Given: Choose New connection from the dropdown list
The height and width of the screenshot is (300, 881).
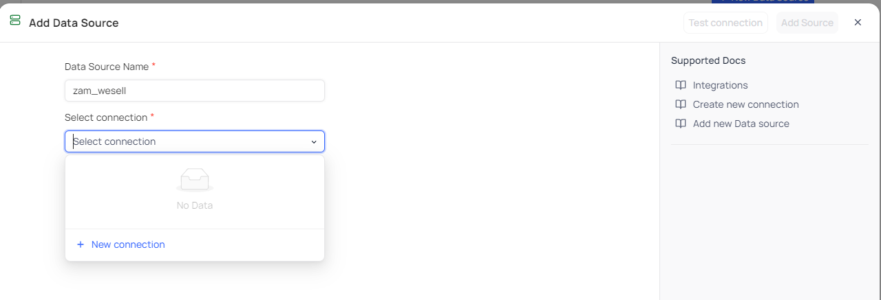Looking at the screenshot, I should click(x=128, y=244).
